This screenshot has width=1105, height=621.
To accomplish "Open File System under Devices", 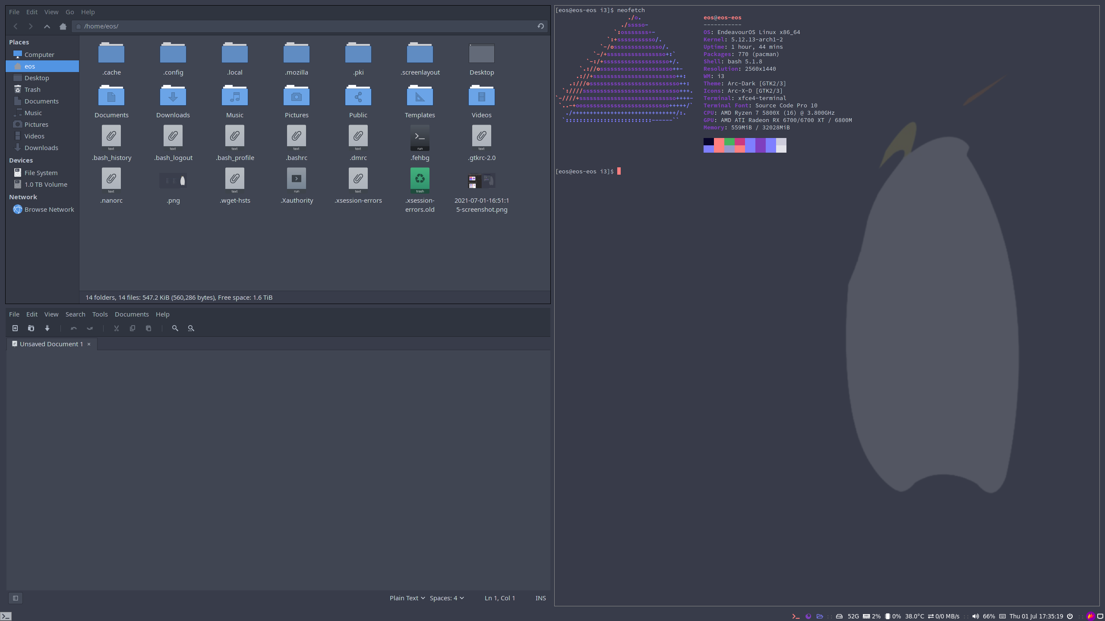I will pyautogui.click(x=42, y=173).
